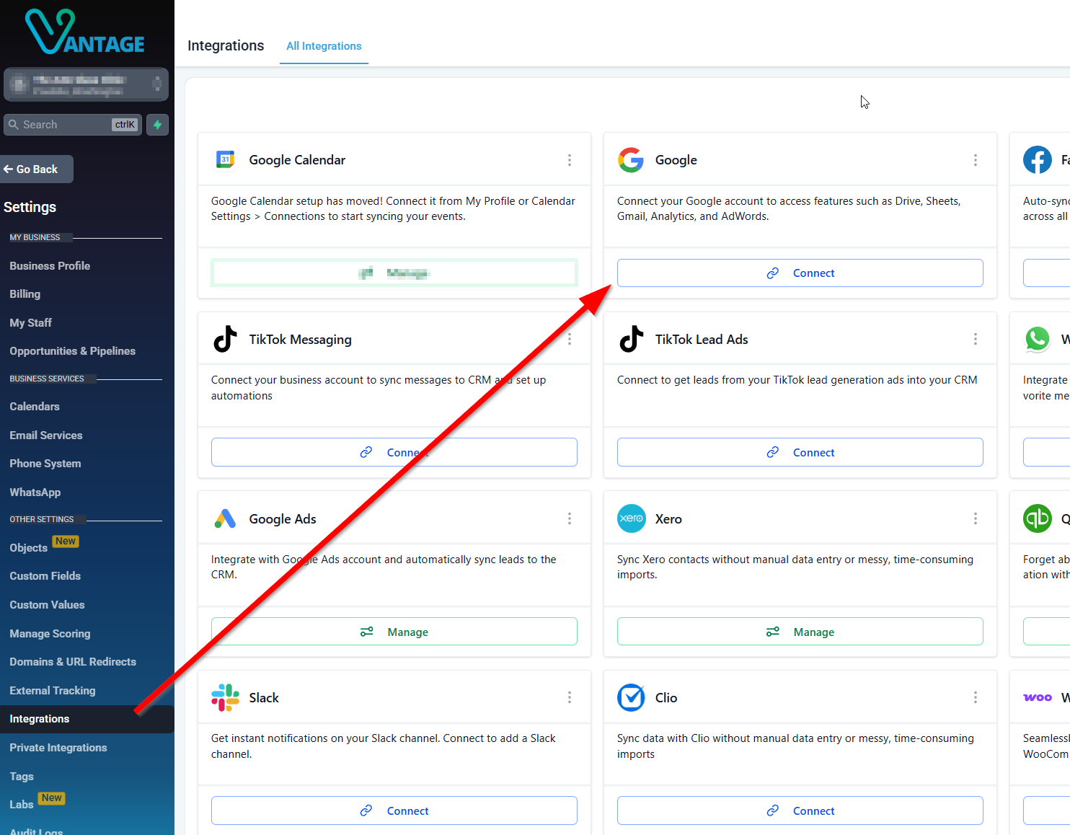Click the Go Back button
This screenshot has width=1070, height=835.
point(36,169)
